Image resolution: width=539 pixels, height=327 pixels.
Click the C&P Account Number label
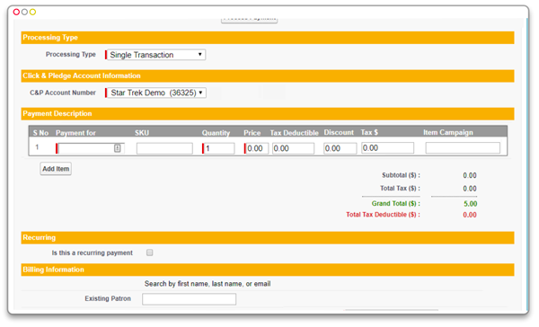(x=63, y=93)
